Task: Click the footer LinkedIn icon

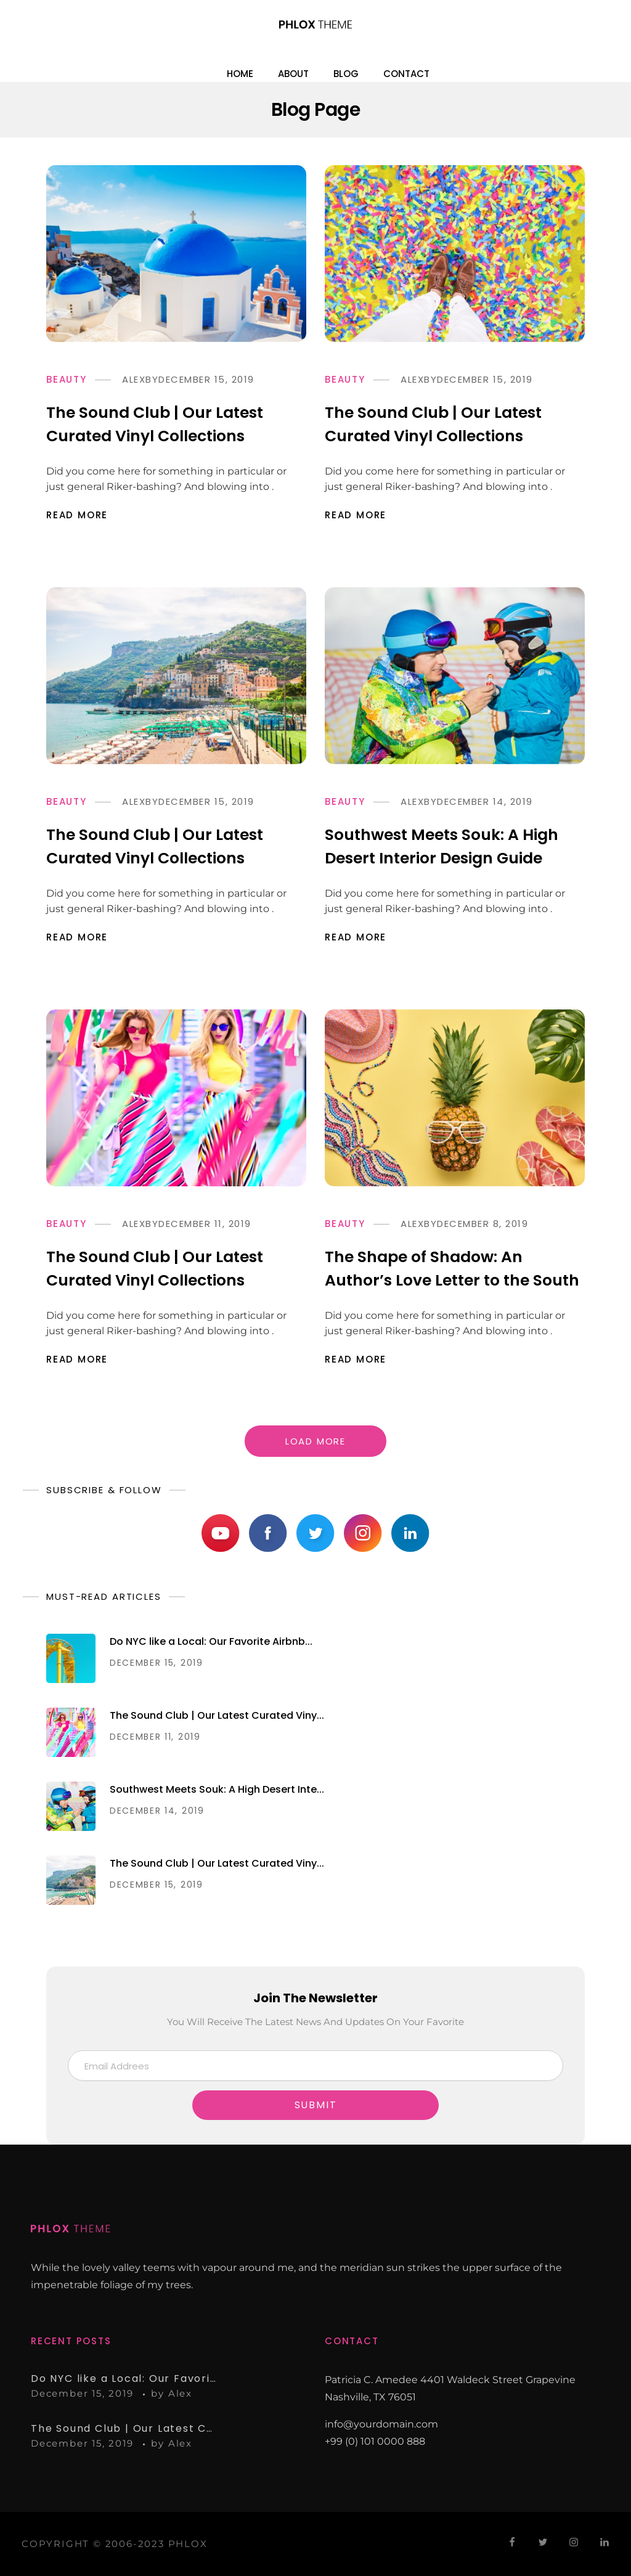Action: click(604, 2541)
